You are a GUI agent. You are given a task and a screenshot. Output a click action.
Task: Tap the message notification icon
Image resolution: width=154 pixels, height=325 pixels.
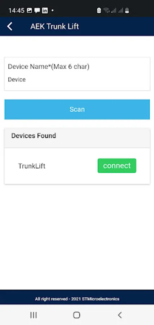pyautogui.click(x=37, y=10)
